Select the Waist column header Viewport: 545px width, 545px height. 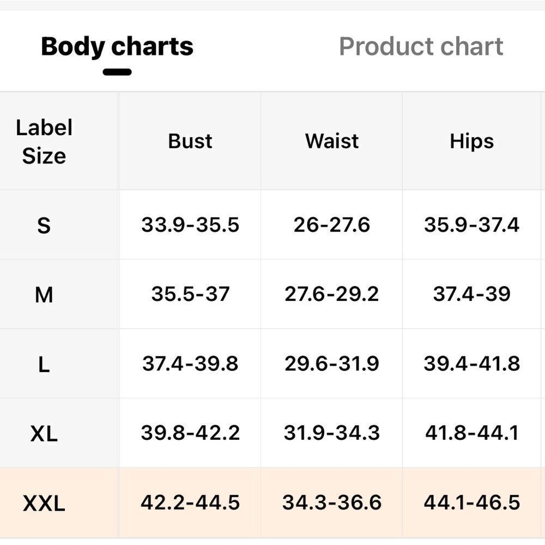click(x=332, y=141)
